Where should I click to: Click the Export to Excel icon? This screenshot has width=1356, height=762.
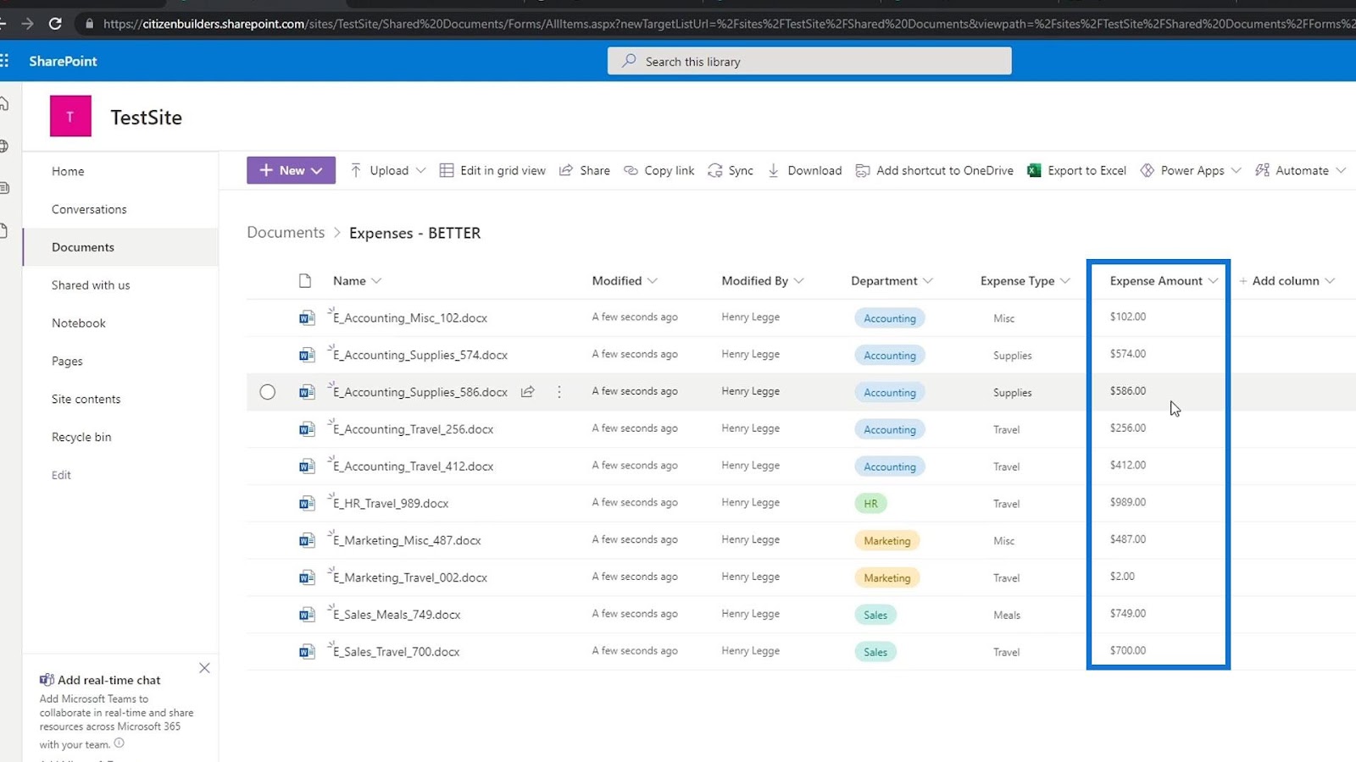1034,170
